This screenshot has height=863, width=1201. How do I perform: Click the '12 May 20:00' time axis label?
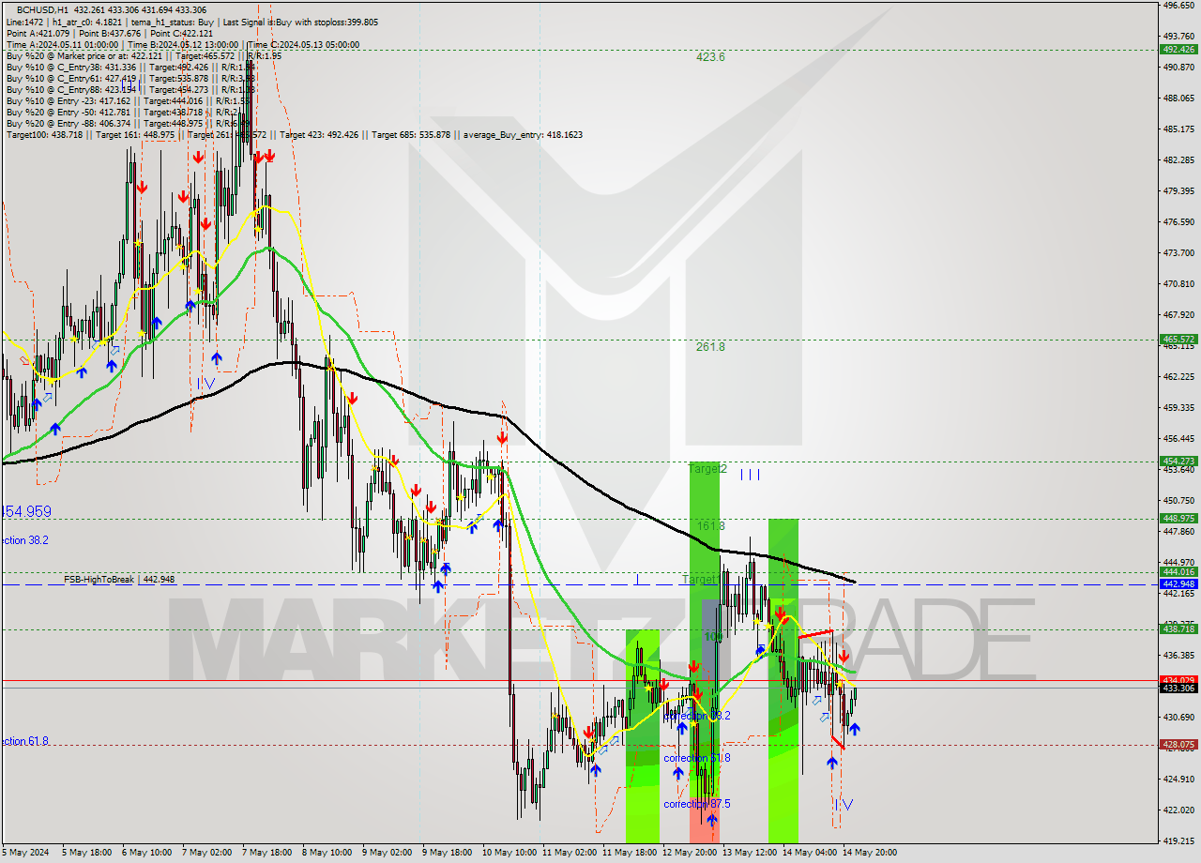tap(689, 853)
